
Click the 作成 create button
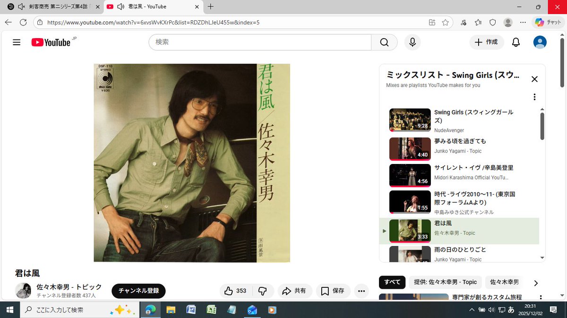pos(487,42)
